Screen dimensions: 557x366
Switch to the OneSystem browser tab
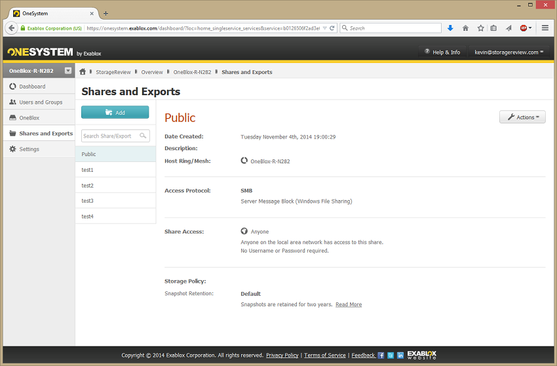(x=53, y=14)
